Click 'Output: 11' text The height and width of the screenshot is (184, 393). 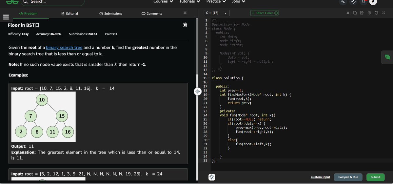point(23,146)
